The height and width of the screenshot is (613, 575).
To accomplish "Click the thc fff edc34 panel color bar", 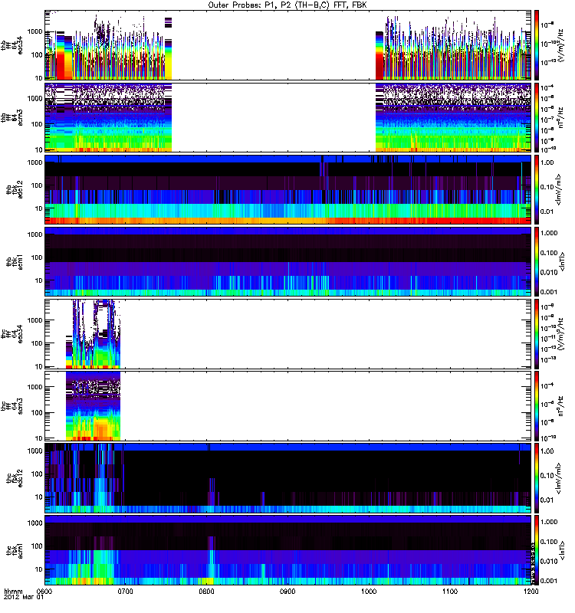I will point(537,333).
